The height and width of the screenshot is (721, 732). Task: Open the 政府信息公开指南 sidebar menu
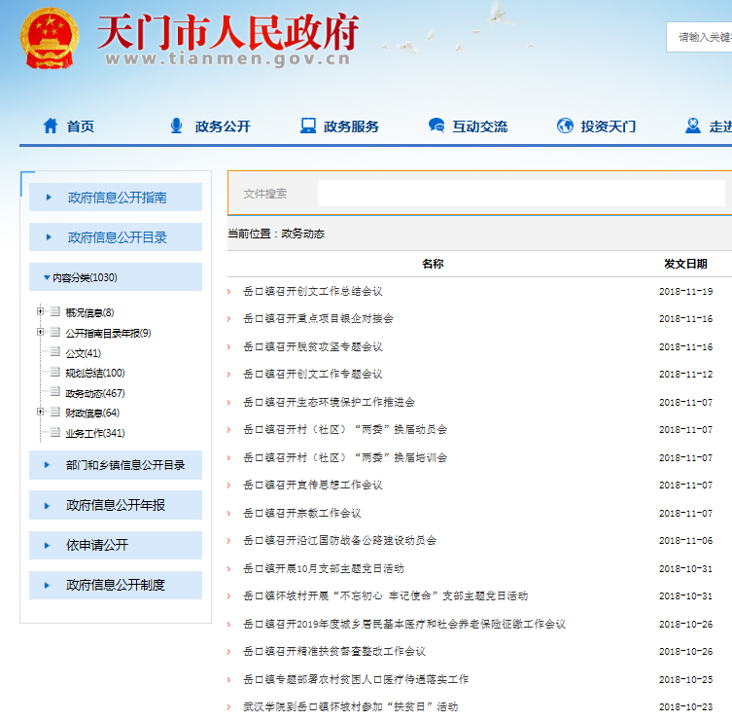point(117,198)
